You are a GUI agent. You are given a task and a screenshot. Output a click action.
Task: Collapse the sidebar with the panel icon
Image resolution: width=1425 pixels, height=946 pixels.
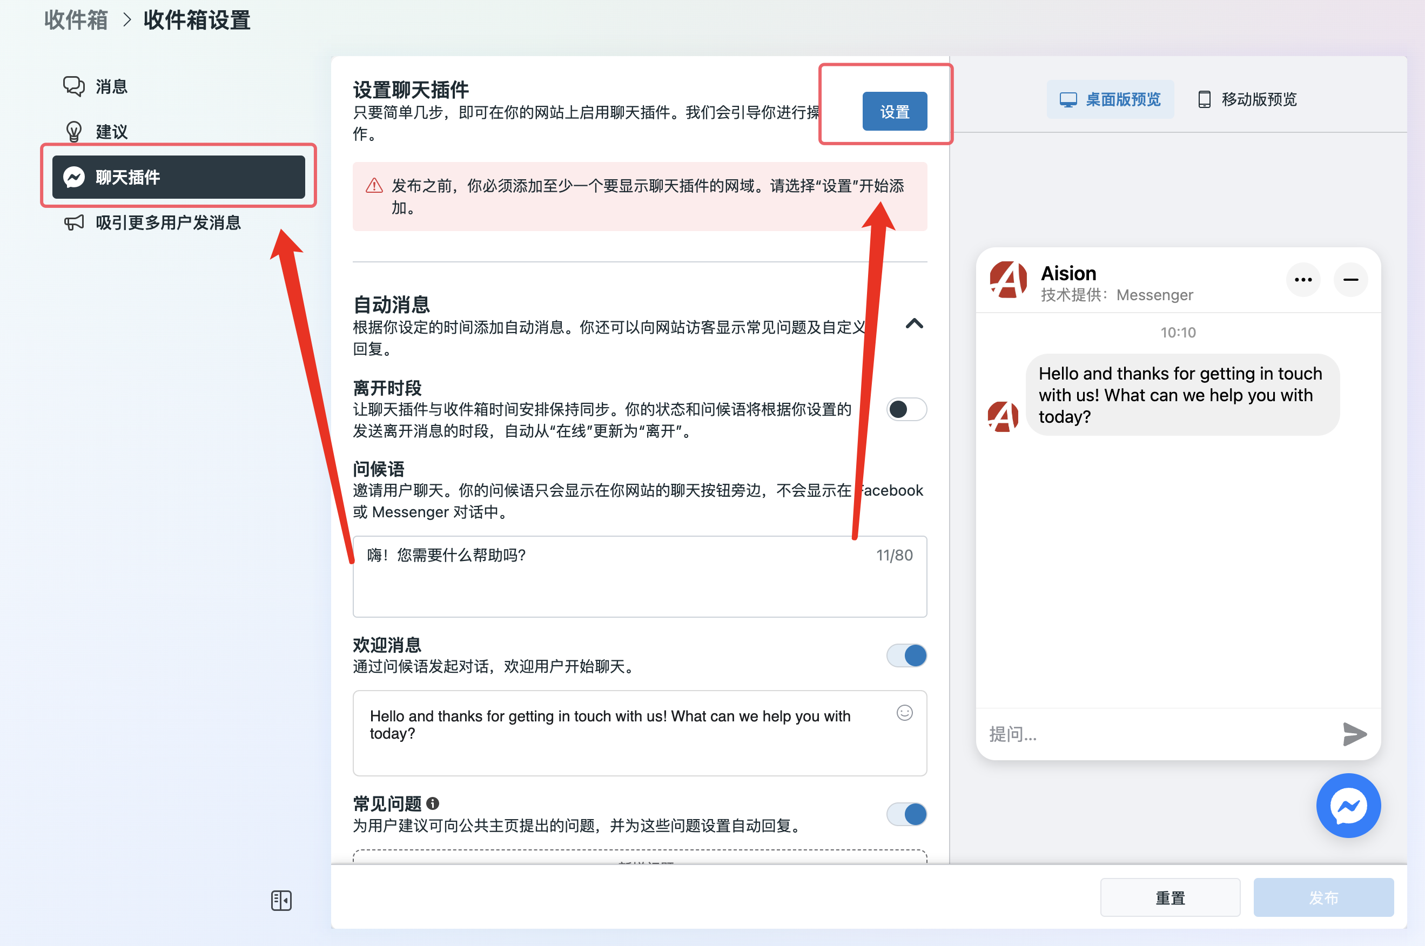(x=281, y=901)
